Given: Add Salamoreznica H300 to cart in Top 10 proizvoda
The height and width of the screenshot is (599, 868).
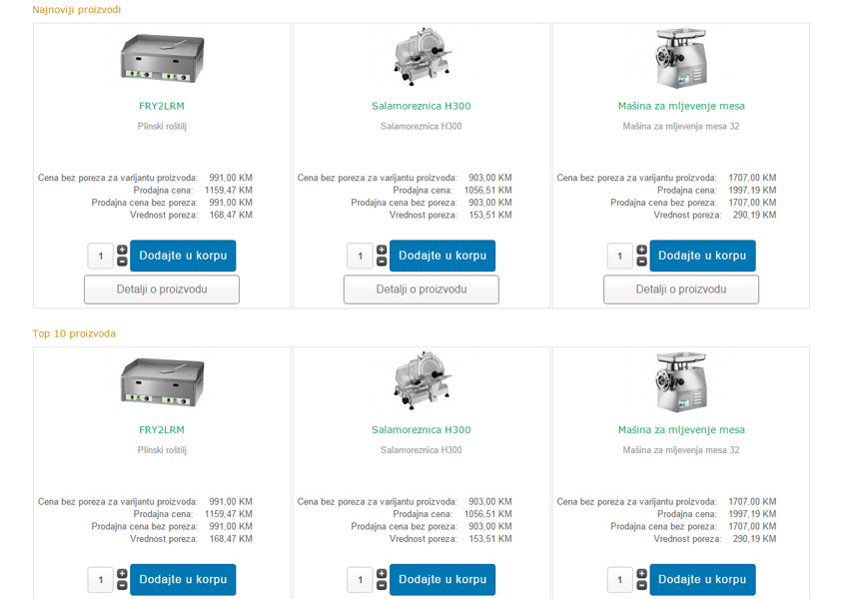Looking at the screenshot, I should coord(442,580).
